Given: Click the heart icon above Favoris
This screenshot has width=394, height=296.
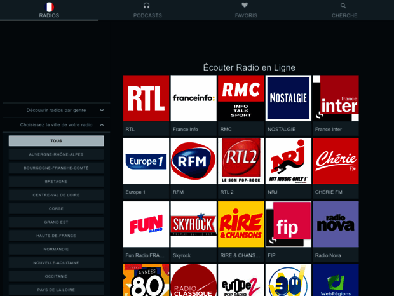Looking at the screenshot, I should 245,5.
